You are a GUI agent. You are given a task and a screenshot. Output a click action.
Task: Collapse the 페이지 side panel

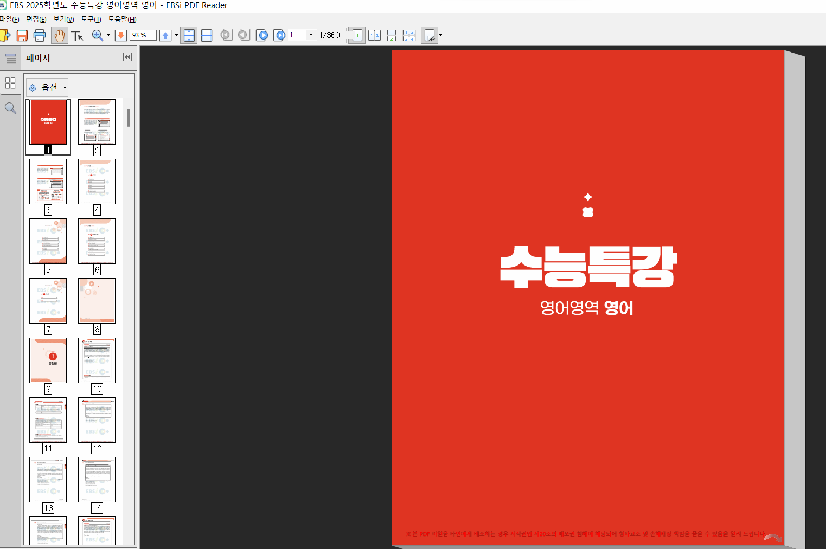[x=127, y=57]
